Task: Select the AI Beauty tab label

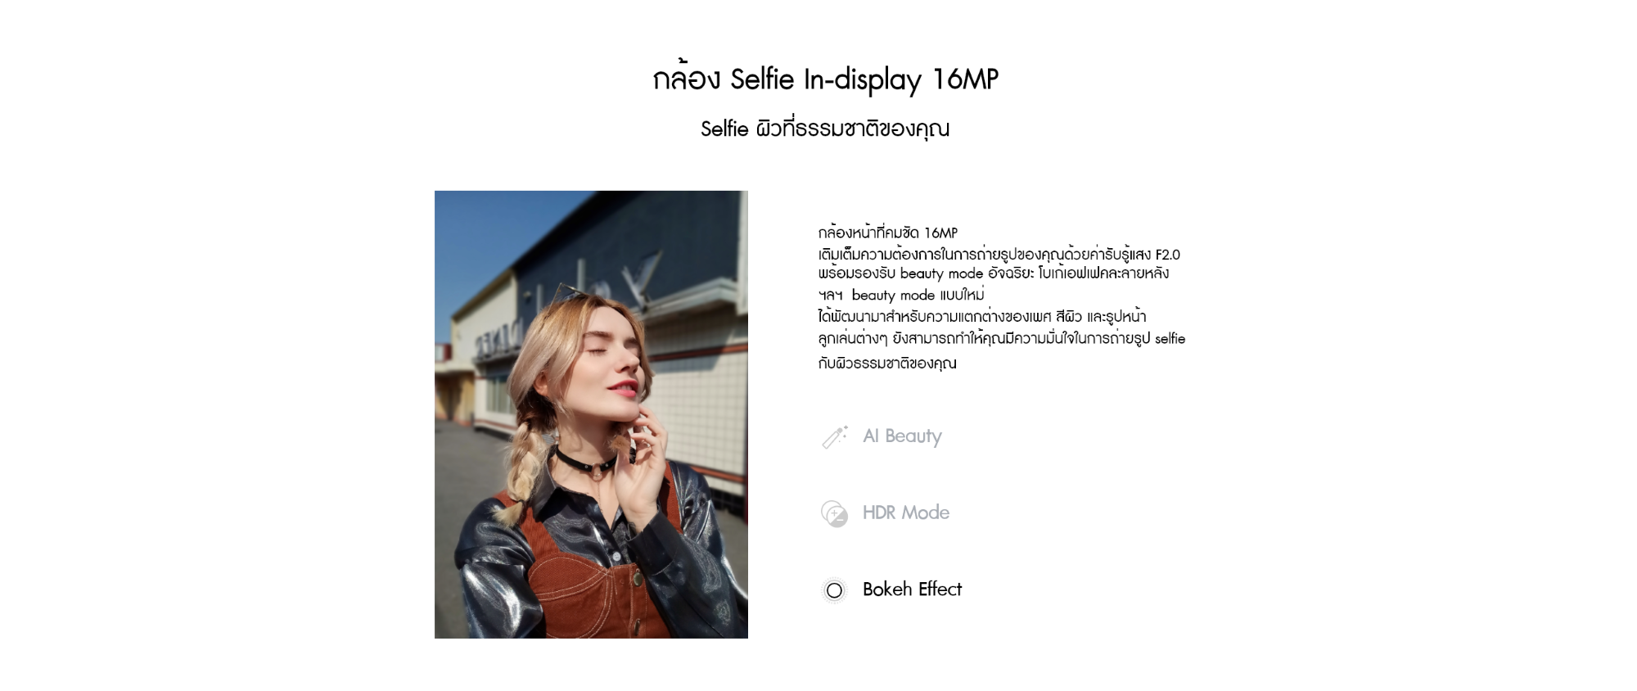Action: 902,436
